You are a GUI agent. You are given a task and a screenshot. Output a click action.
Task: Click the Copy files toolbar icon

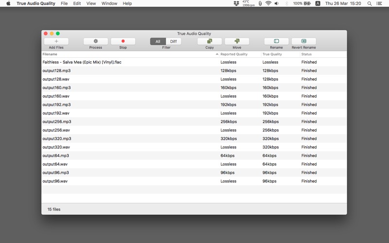[x=210, y=41]
